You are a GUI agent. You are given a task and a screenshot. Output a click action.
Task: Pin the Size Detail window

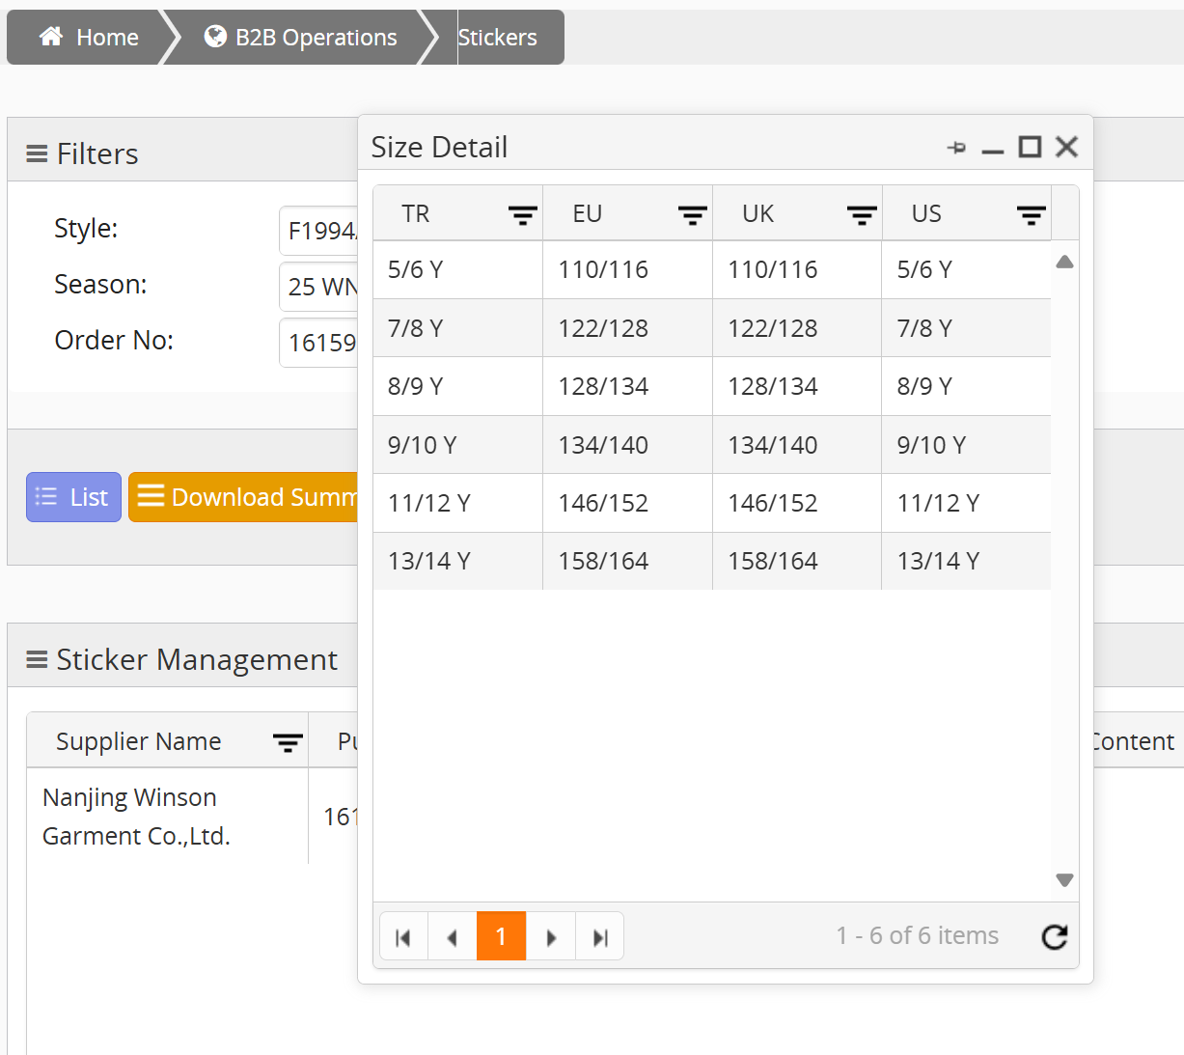(956, 148)
